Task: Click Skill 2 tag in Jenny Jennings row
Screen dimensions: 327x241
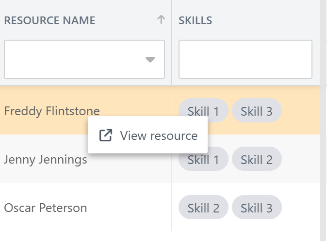Action: click(x=257, y=159)
